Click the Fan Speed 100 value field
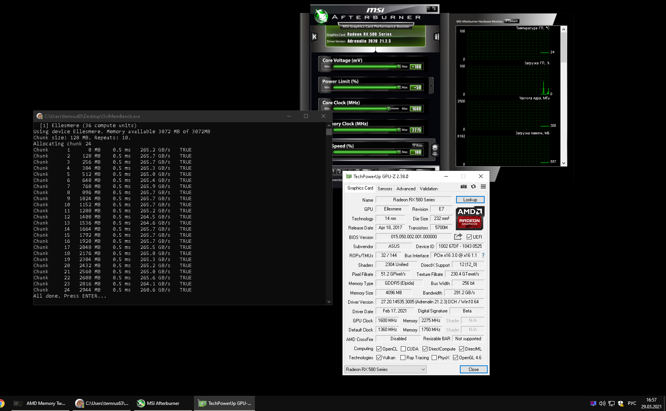The width and height of the screenshot is (666, 411). coord(416,152)
